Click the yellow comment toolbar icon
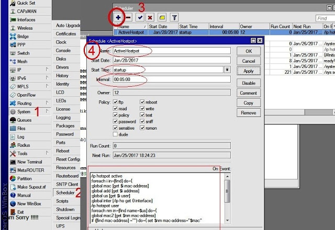Viewport: 335px width, 230px height. click(162, 17)
